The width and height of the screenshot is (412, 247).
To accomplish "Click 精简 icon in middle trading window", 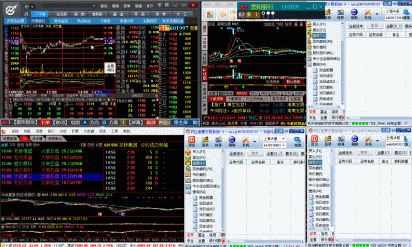I will 297,142.
